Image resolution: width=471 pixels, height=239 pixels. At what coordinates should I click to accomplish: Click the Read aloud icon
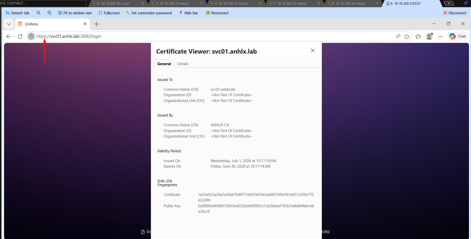click(x=398, y=36)
